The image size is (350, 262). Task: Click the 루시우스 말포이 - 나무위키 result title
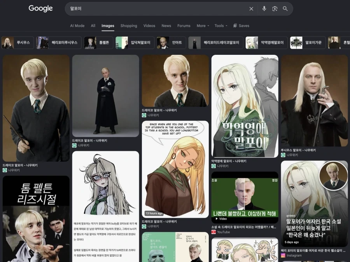pos(298,150)
